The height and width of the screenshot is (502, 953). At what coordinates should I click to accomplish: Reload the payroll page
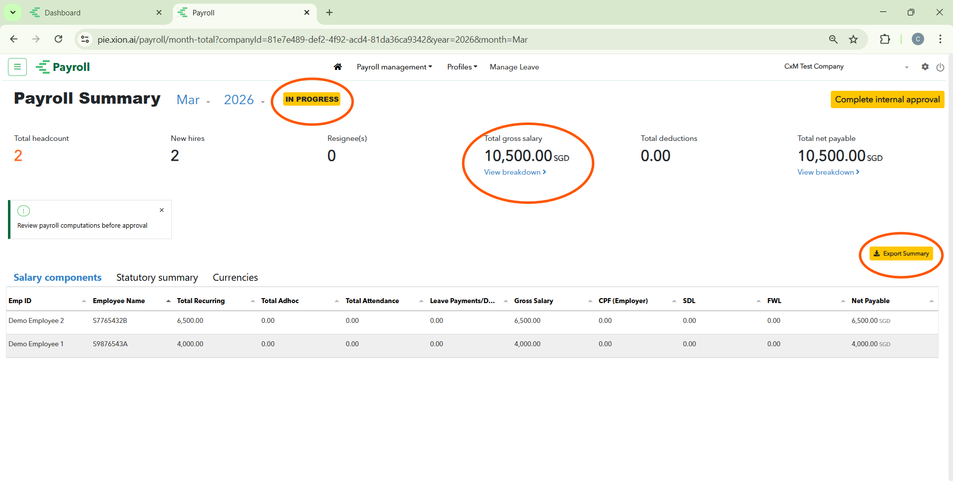(59, 39)
